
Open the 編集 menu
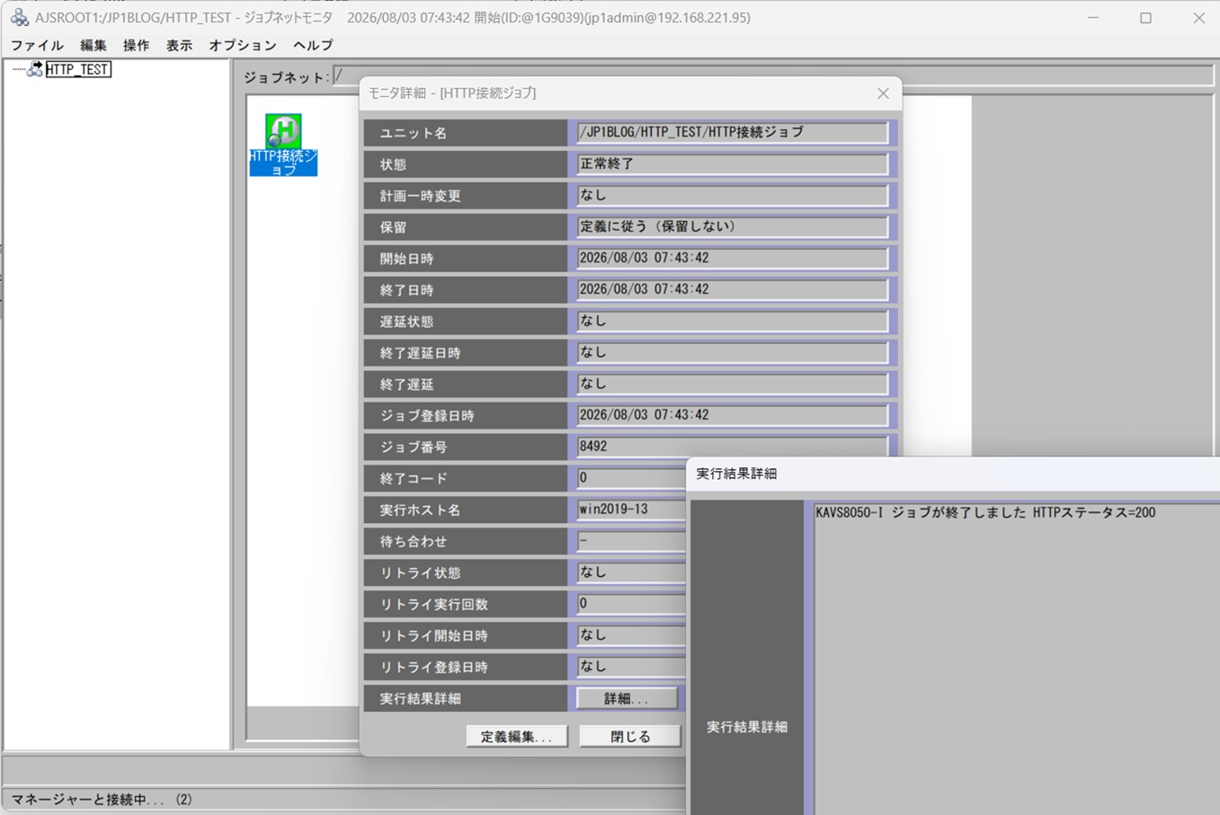(94, 45)
